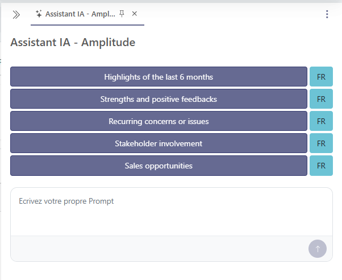Click the gray footer bar under prompt box
342x280 pixels.
(x=159, y=249)
